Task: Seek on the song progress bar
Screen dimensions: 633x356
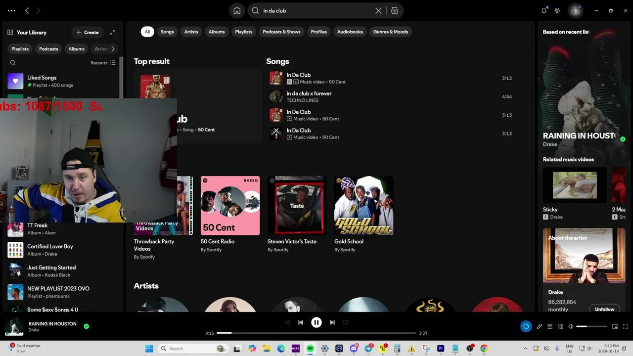Action: (x=316, y=333)
